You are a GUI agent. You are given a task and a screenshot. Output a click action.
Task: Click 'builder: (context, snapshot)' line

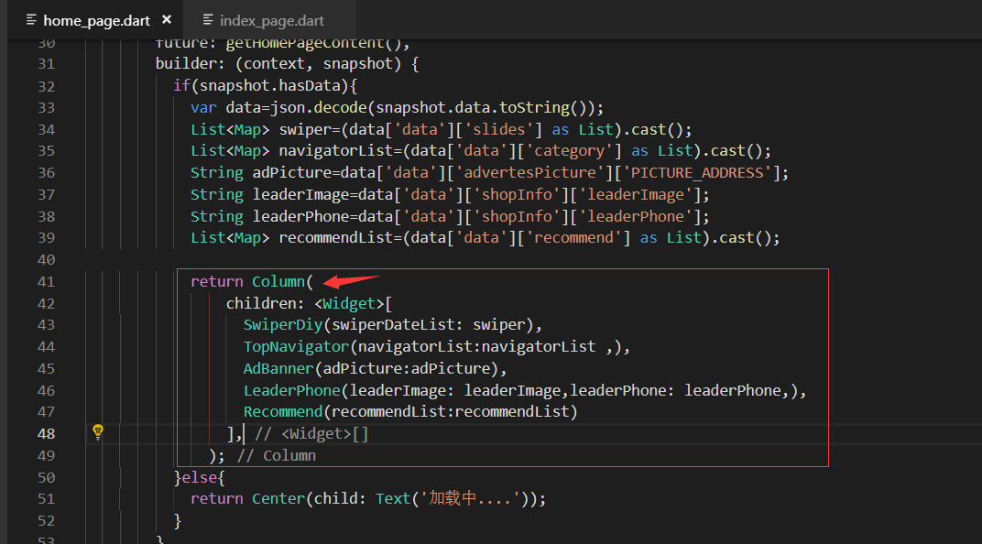point(287,64)
